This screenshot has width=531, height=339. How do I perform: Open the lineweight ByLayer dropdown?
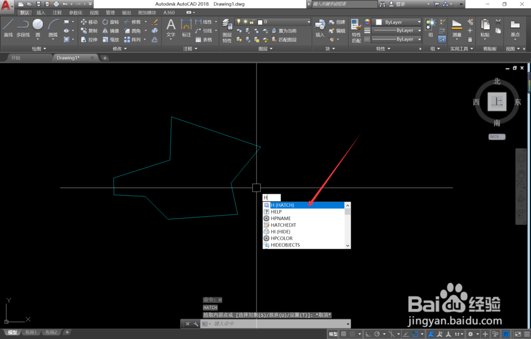click(x=397, y=30)
